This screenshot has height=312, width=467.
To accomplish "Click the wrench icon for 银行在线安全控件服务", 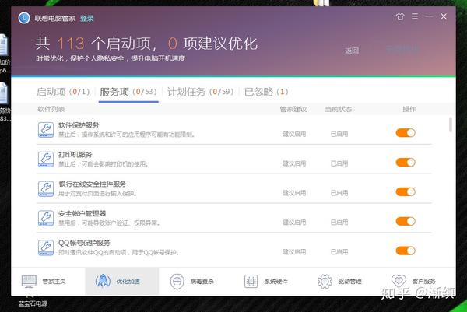I will [x=46, y=189].
